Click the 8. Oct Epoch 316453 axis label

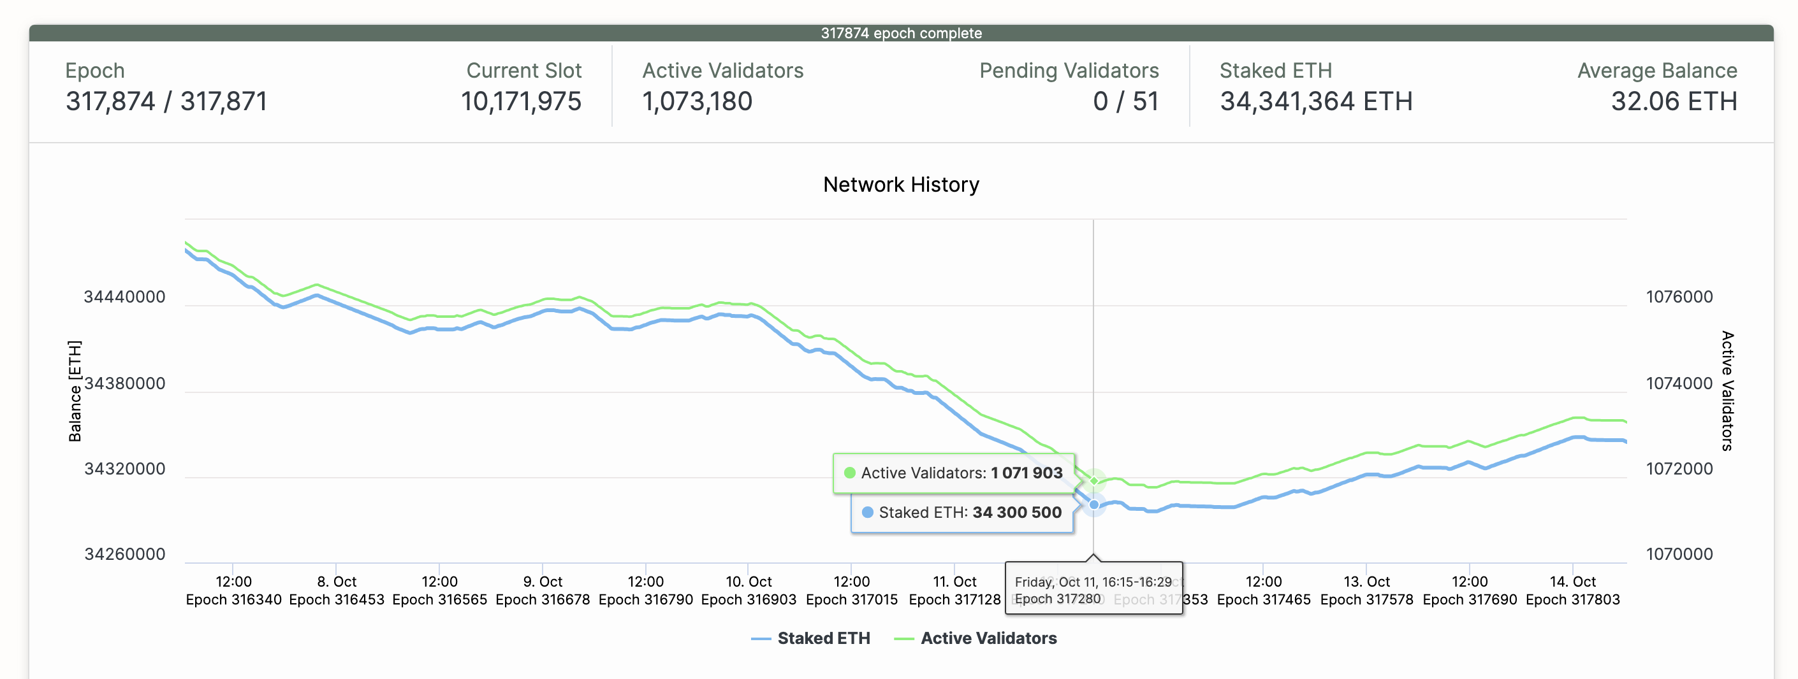(x=337, y=590)
